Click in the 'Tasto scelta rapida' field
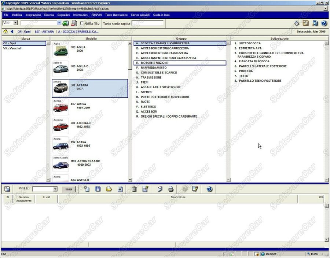This screenshot has height=258, width=330. [148, 23]
